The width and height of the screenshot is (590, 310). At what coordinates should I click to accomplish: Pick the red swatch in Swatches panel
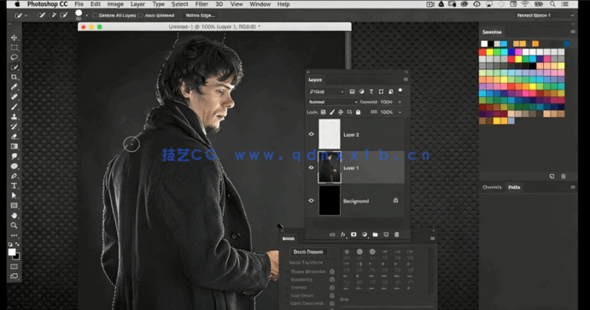pyautogui.click(x=482, y=52)
